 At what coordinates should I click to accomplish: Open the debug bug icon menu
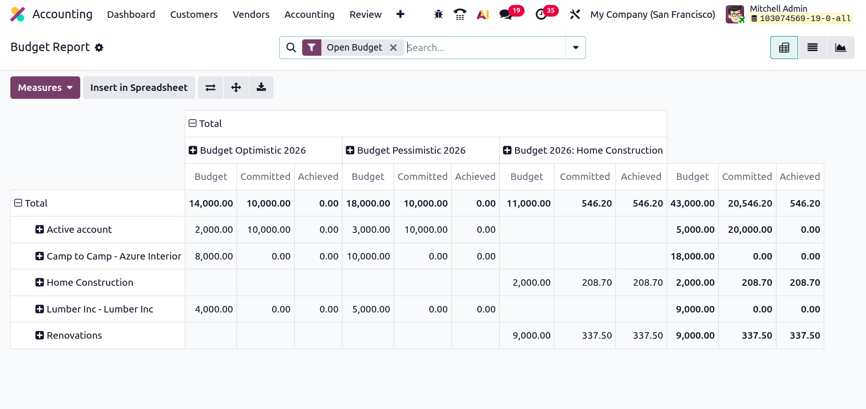point(438,15)
